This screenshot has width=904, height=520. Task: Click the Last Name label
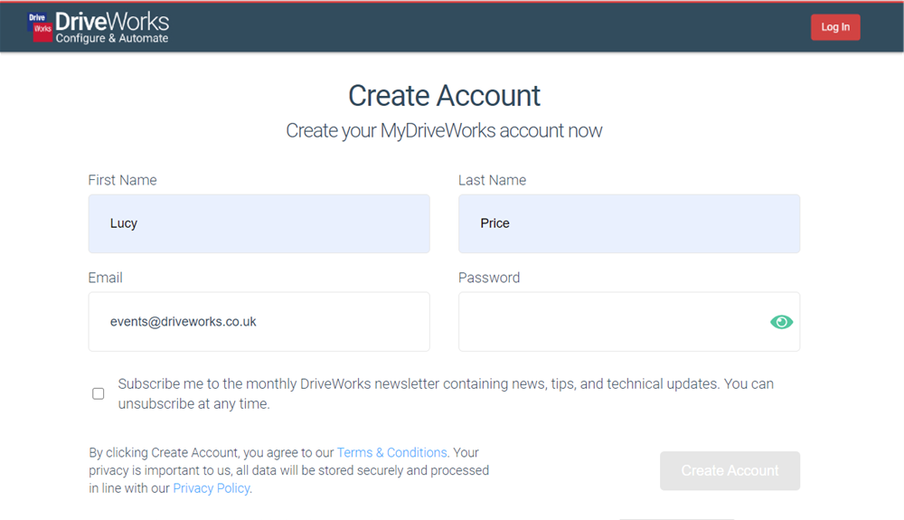[x=493, y=180]
